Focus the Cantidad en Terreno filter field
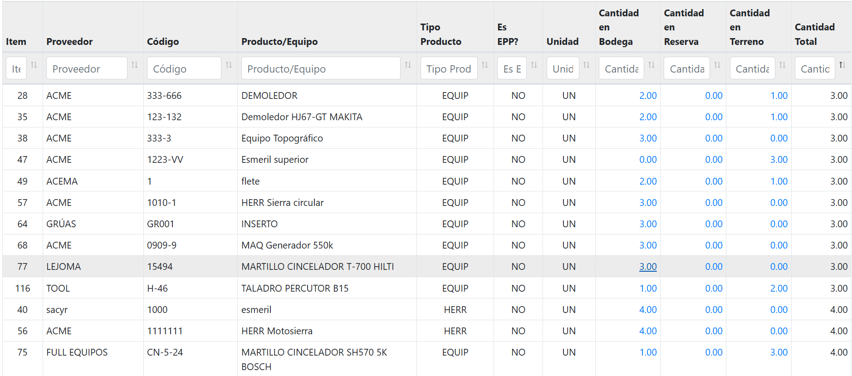Viewport: 852px width, 376px height. [x=753, y=68]
